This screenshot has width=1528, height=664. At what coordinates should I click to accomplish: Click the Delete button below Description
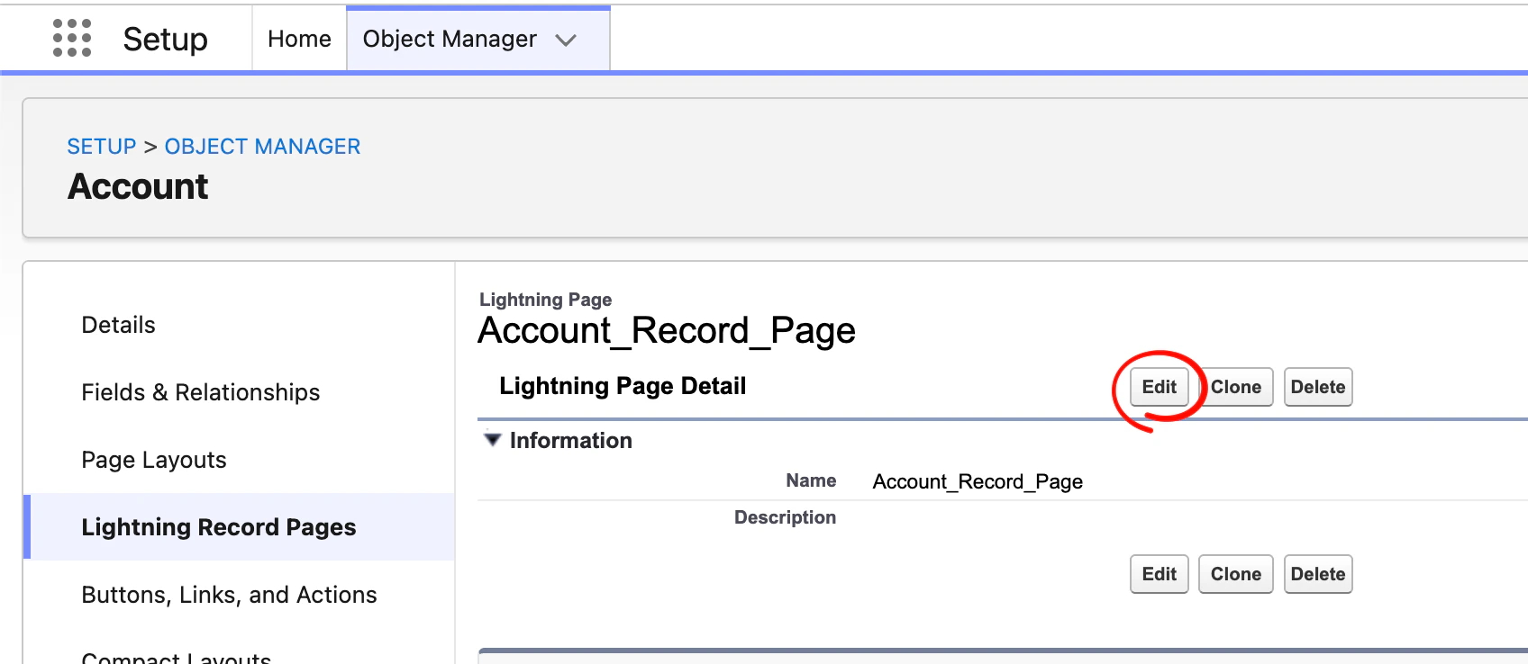1318,574
